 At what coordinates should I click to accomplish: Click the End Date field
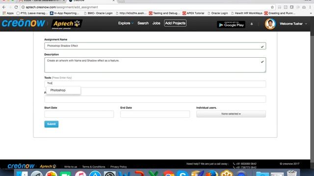[x=155, y=114]
